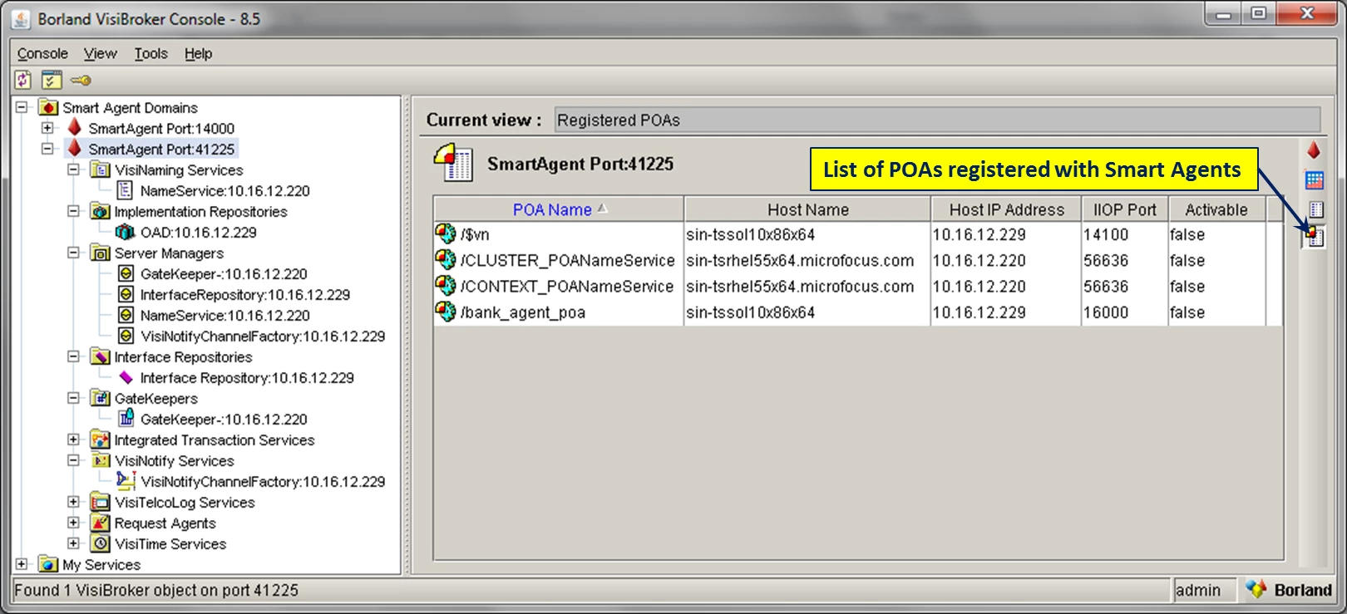Open the Tools menu
The image size is (1347, 614).
click(x=150, y=53)
